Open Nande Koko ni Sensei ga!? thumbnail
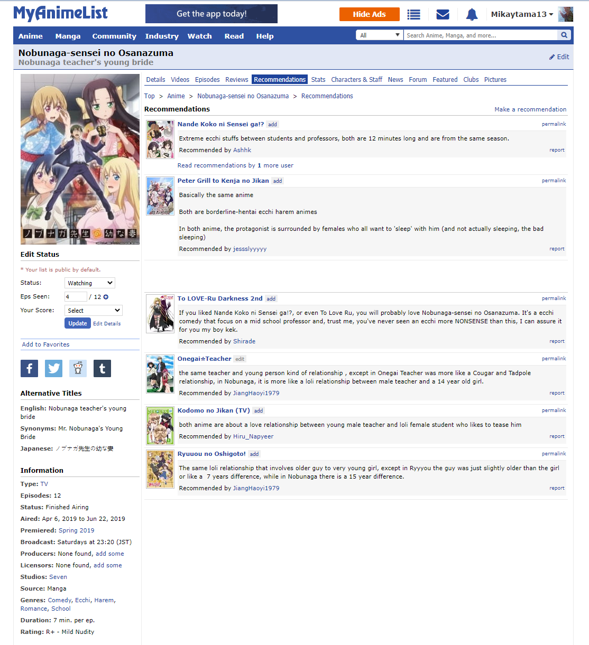This screenshot has width=589, height=645. coord(160,139)
